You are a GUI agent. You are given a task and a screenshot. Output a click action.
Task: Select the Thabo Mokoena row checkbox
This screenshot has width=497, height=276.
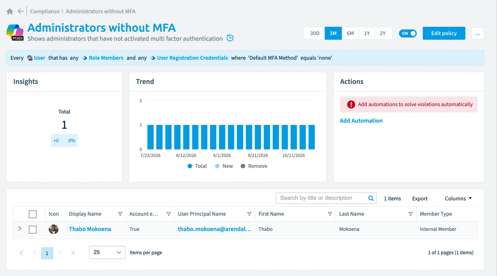pyautogui.click(x=33, y=229)
